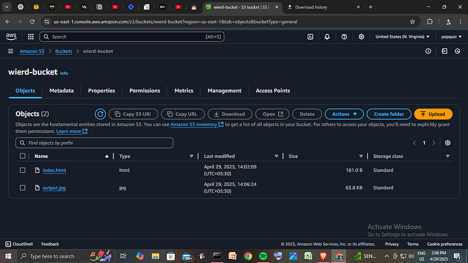
Task: Open the AWS services grid menu
Action: 31,37
